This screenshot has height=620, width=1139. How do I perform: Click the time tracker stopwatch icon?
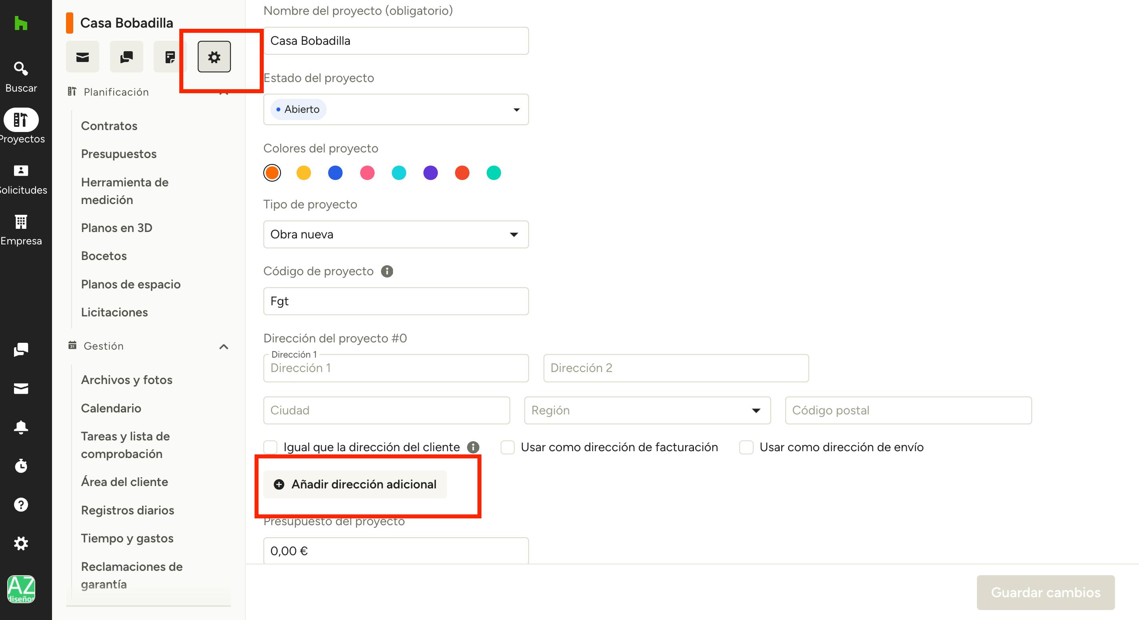[x=21, y=466]
